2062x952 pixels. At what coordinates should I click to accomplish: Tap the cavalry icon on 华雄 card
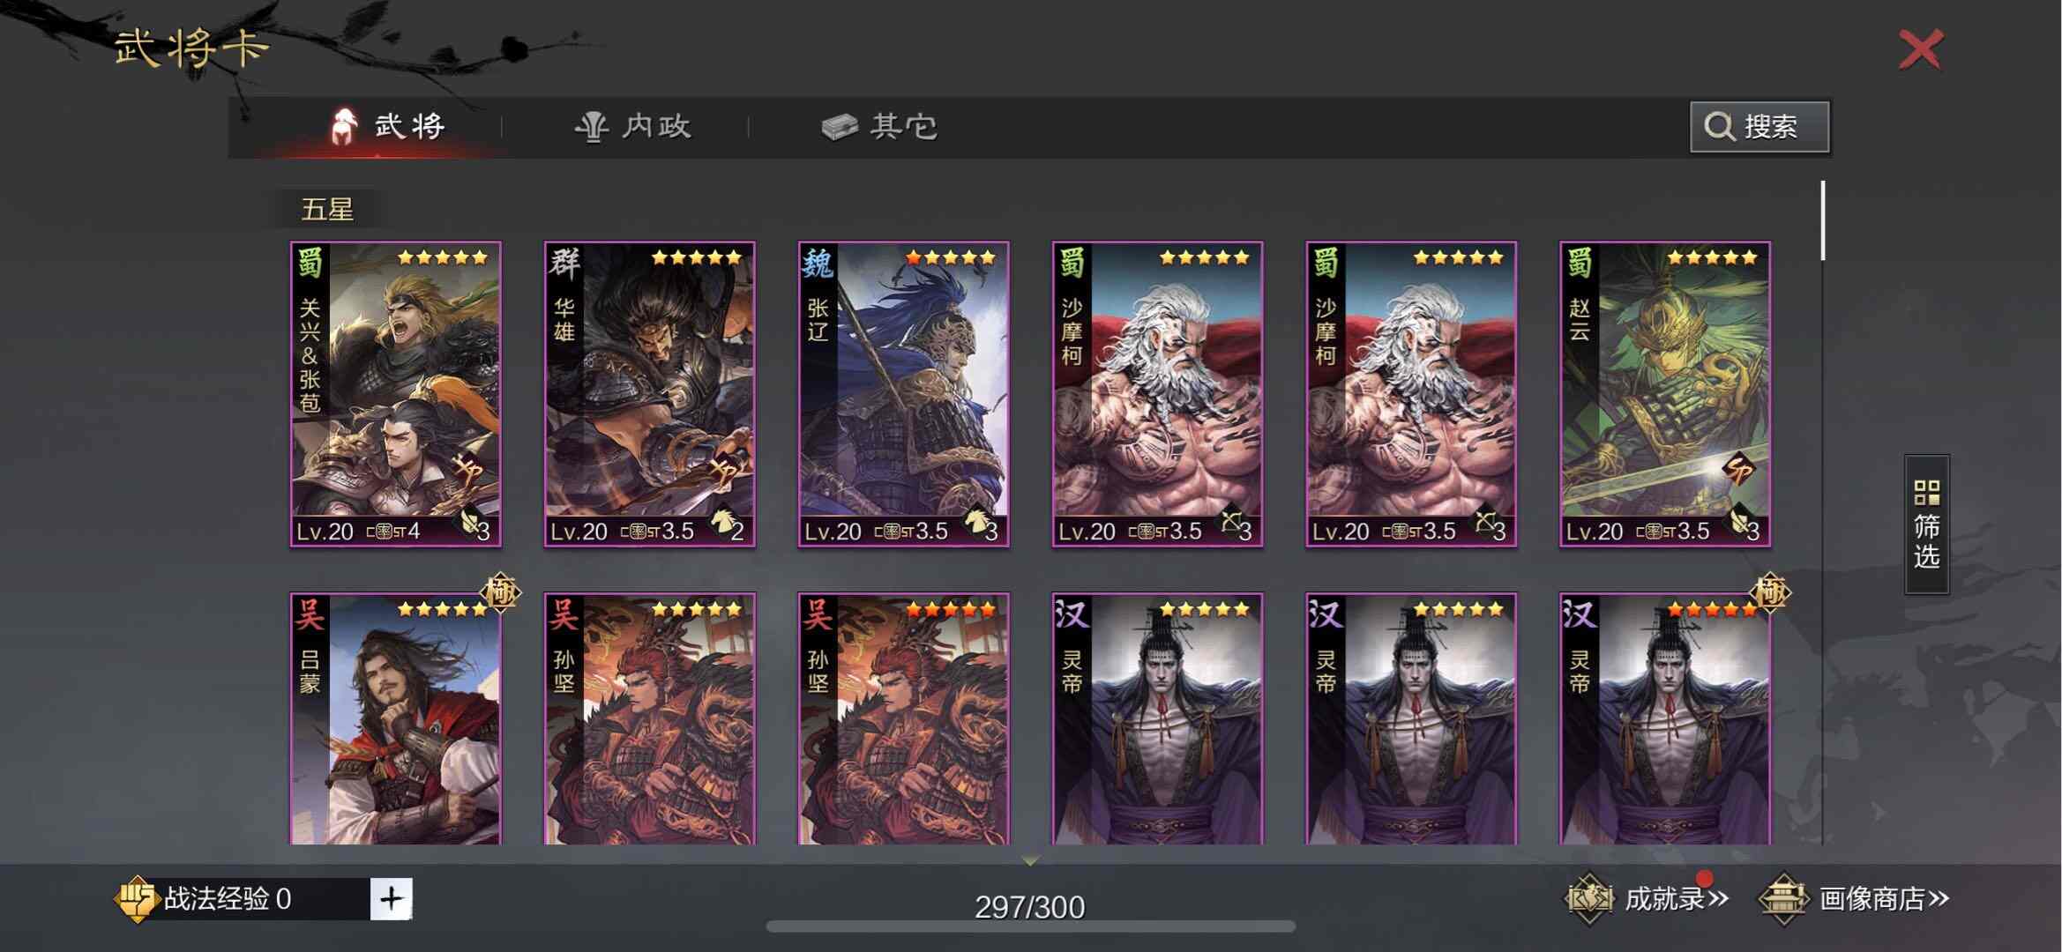(722, 521)
